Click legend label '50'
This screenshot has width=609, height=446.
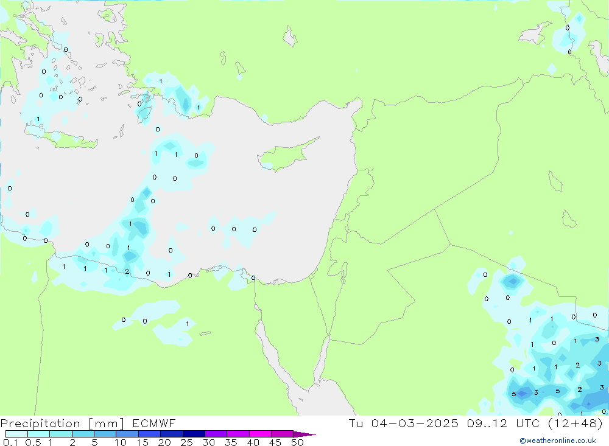pyautogui.click(x=297, y=442)
